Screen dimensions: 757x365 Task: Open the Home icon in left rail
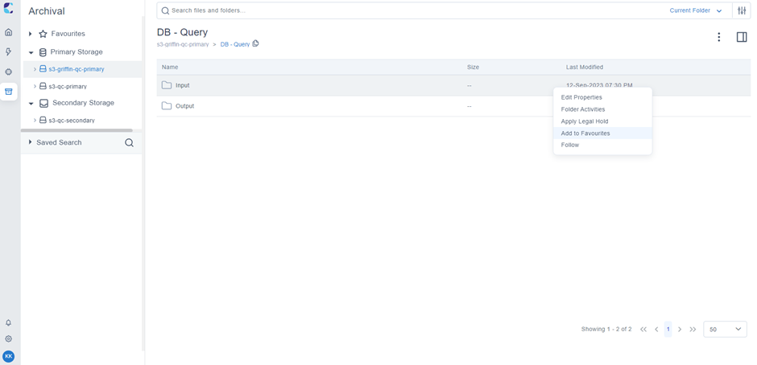pos(8,33)
